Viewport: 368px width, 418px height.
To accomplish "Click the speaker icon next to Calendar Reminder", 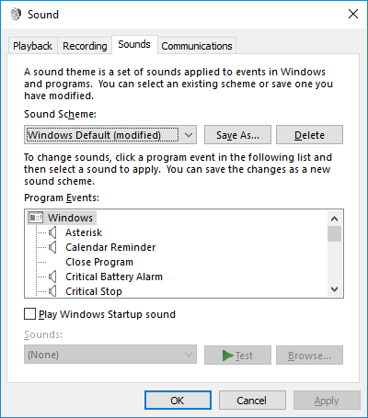I will coord(52,247).
